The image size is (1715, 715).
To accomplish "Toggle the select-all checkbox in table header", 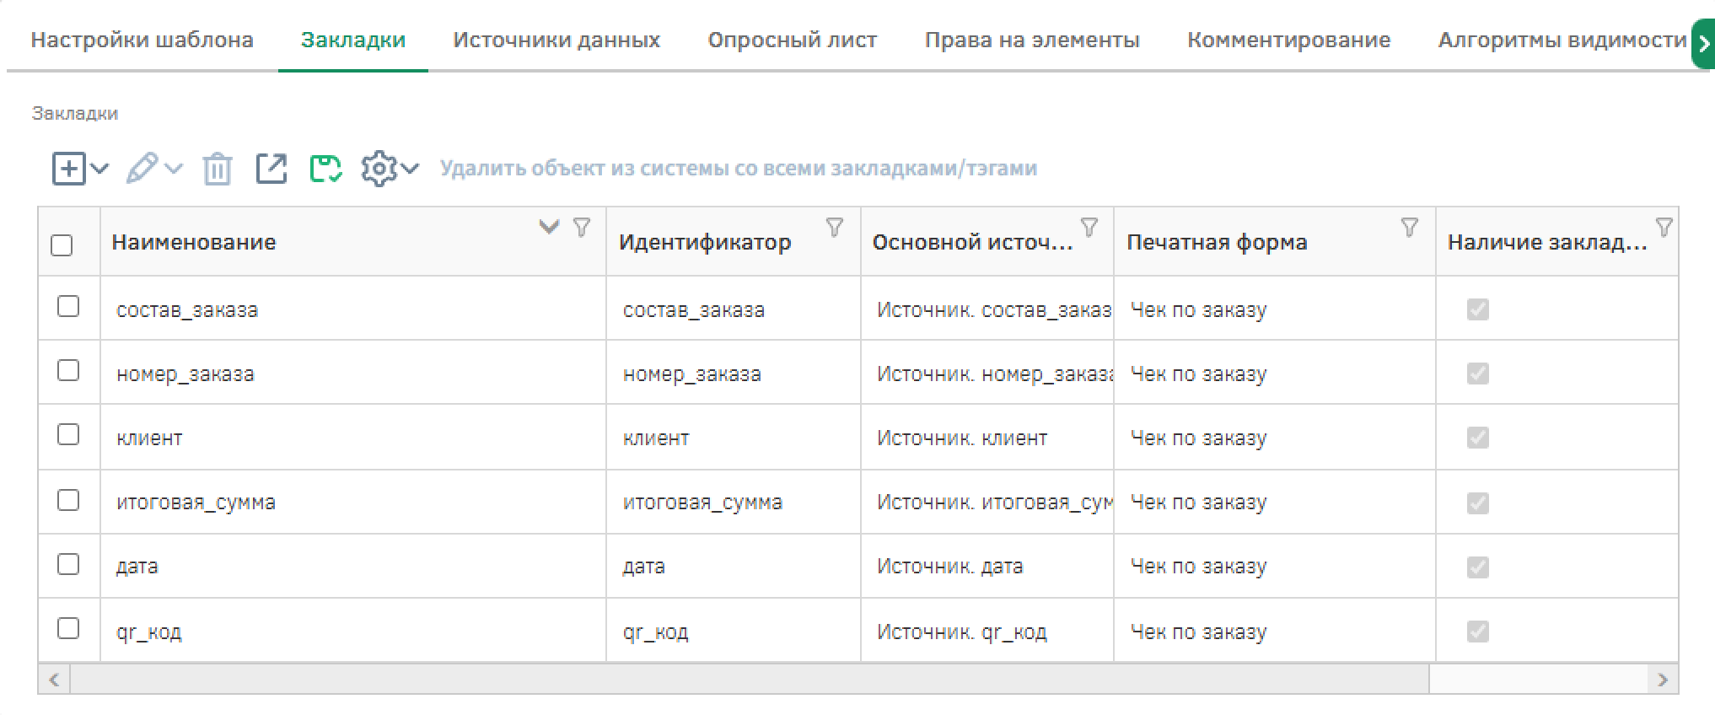I will [62, 245].
